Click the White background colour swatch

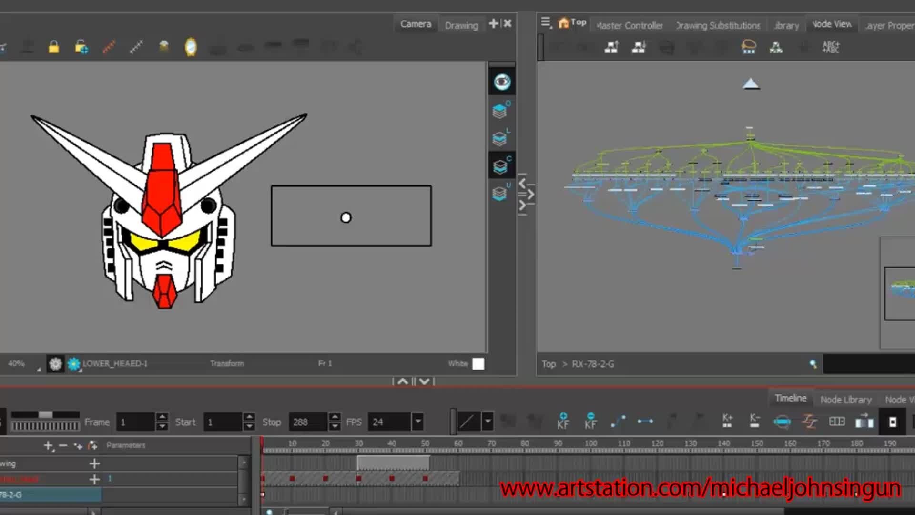pyautogui.click(x=478, y=364)
